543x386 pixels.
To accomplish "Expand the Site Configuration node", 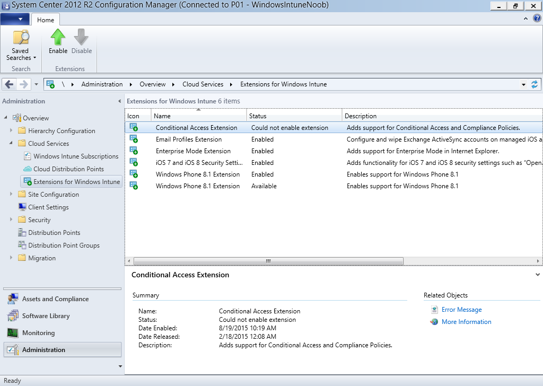I will pos(11,194).
